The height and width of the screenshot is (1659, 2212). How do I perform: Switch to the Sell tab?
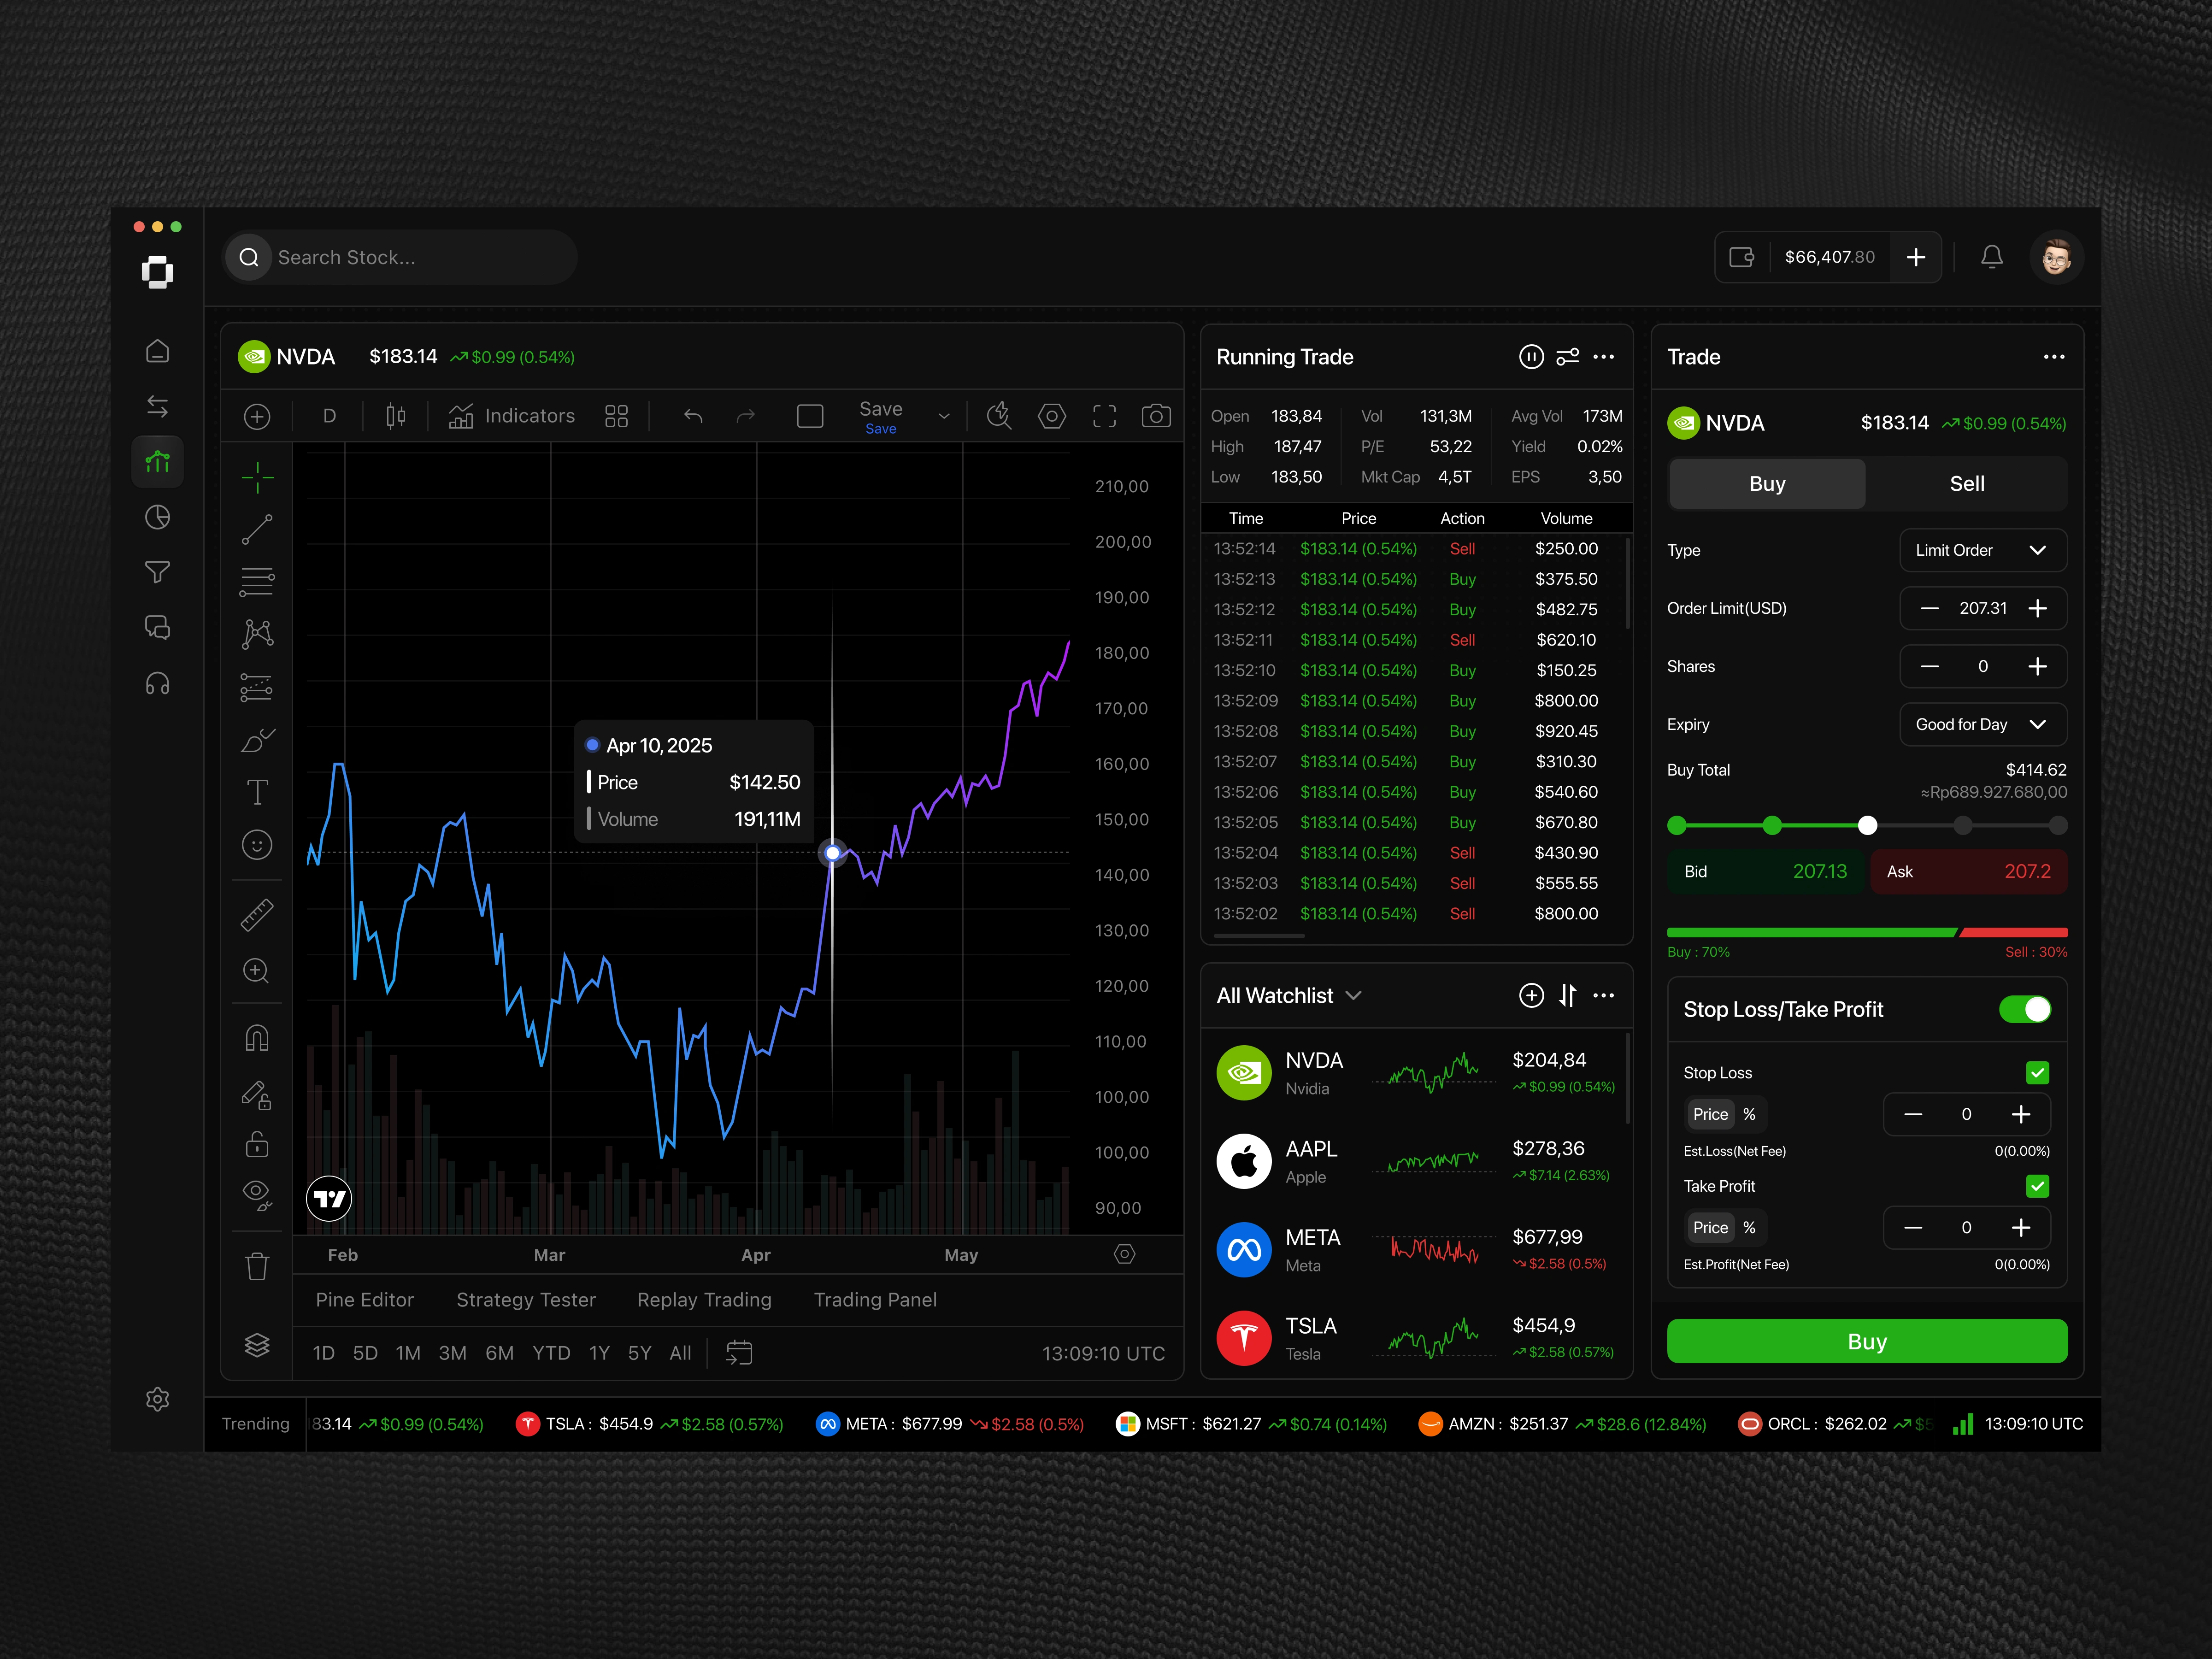tap(1966, 484)
